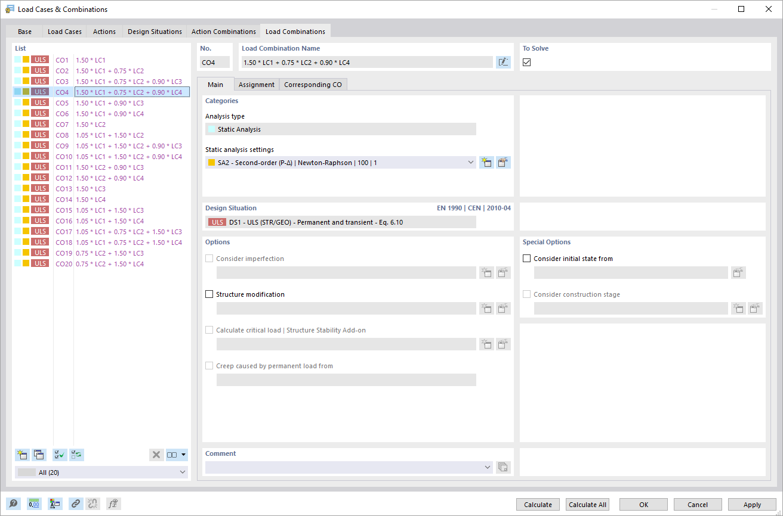Screen dimensions: 783x516
Task: Copy the selected load combination
Action: tap(39, 455)
